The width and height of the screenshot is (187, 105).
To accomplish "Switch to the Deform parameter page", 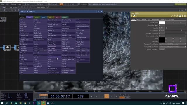I will coord(163,19).
